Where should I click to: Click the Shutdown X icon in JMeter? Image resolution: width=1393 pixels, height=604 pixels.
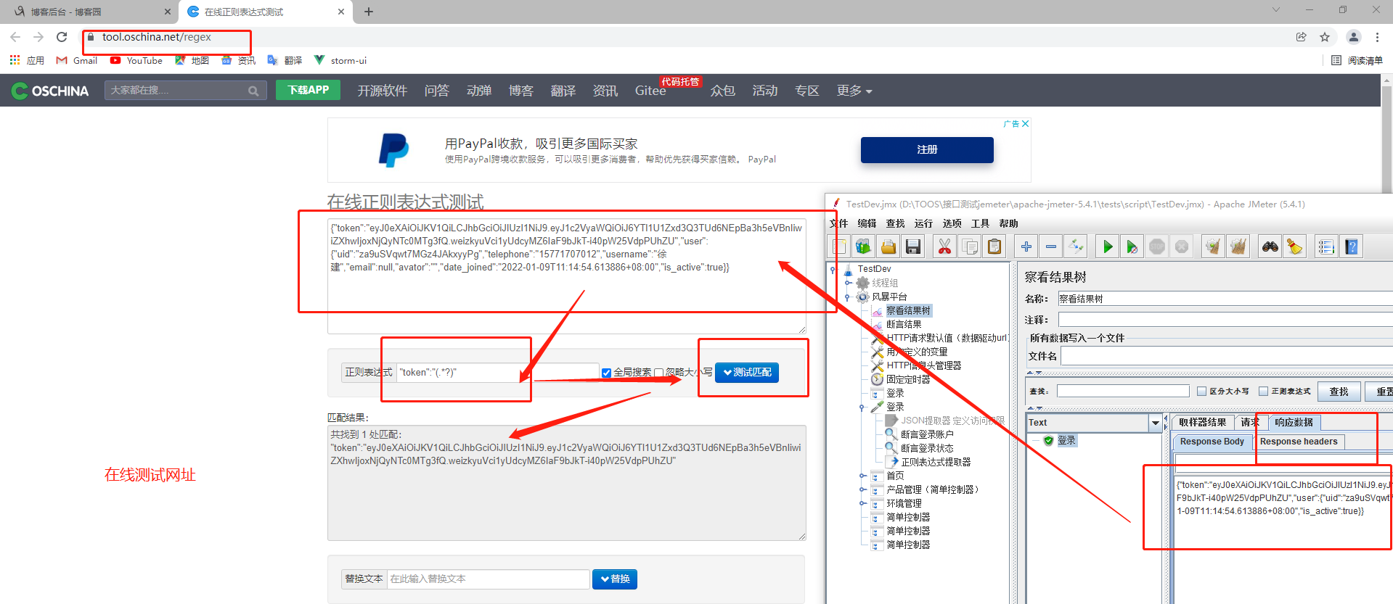[x=1181, y=247]
